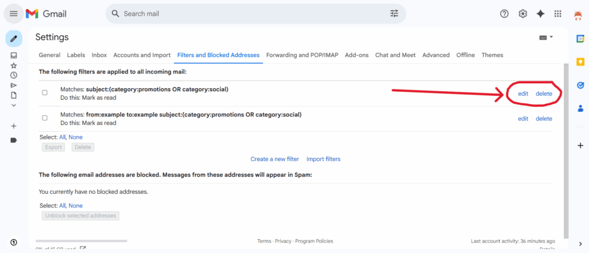Open the Offline tab

coord(465,55)
